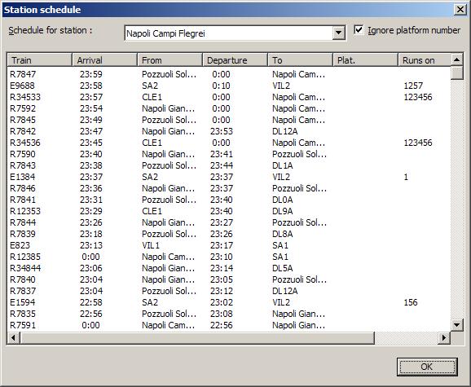Select train R12353 in the schedule
The image size is (471, 387).
229,211
